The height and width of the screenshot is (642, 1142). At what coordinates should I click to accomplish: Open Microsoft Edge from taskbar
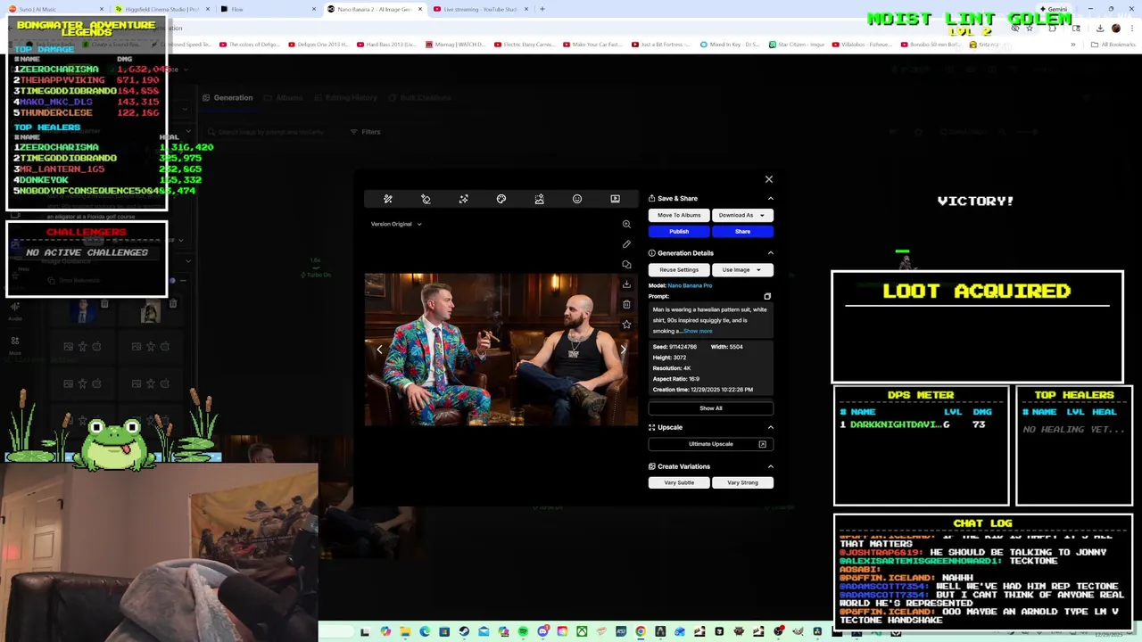(x=425, y=632)
